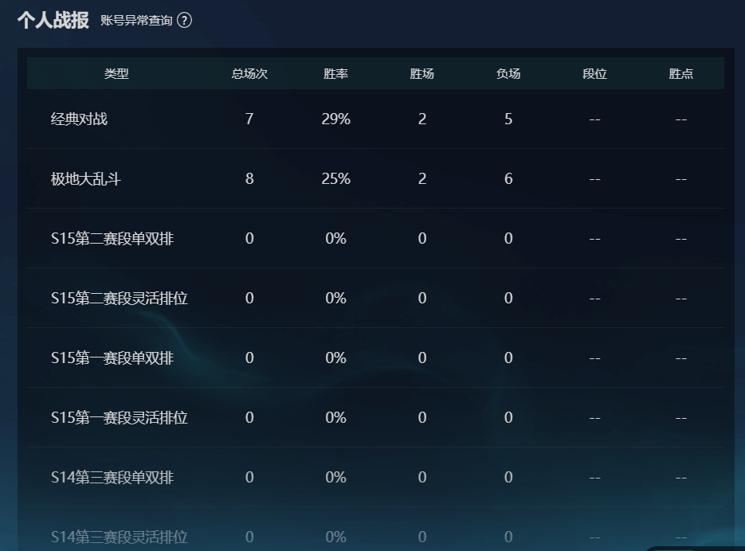Click total games 0 for S15第二赛段灵活排位
745x551 pixels.
pos(249,299)
